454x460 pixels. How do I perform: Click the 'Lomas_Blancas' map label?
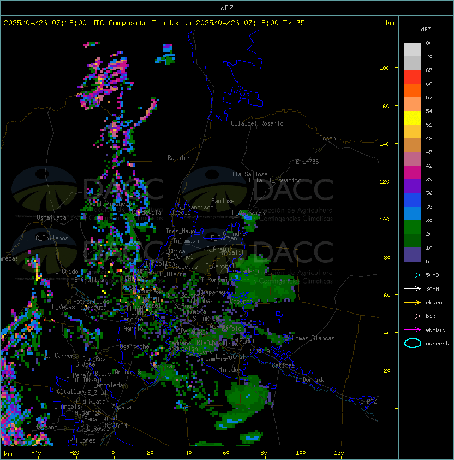click(x=313, y=338)
